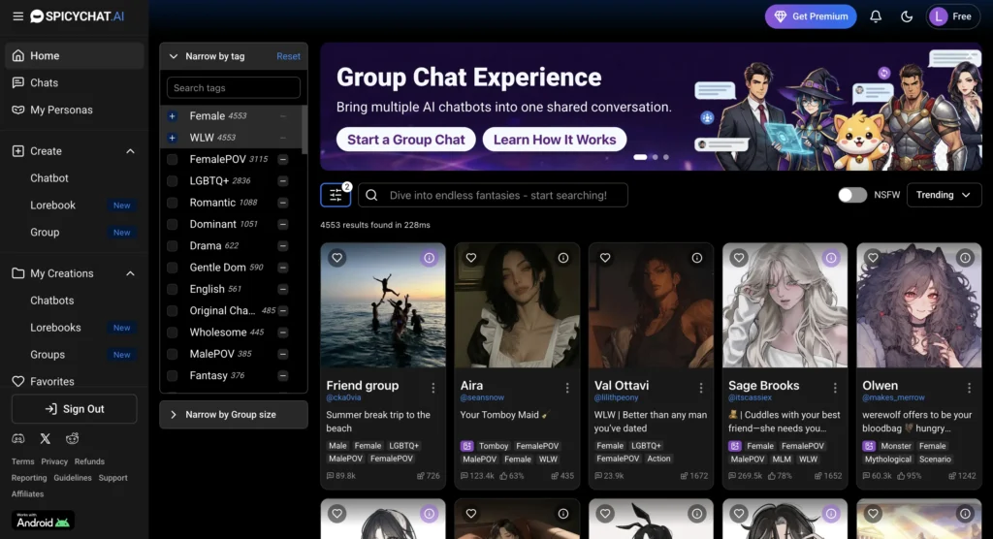This screenshot has width=993, height=539.
Task: Open the Guidelines footer link
Action: tap(72, 478)
